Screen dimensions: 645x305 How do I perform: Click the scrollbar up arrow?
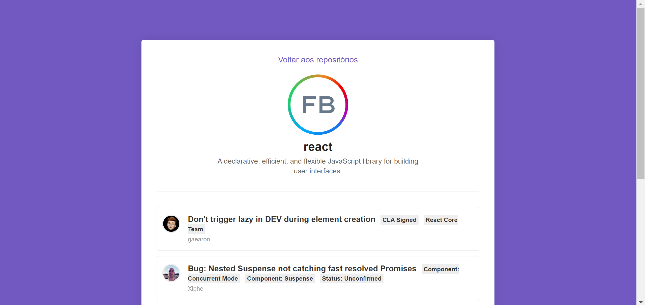pos(641,4)
